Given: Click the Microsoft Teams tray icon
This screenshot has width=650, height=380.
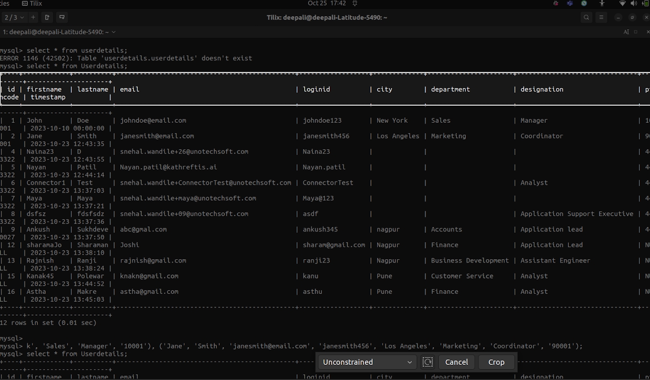Looking at the screenshot, I should [570, 3].
